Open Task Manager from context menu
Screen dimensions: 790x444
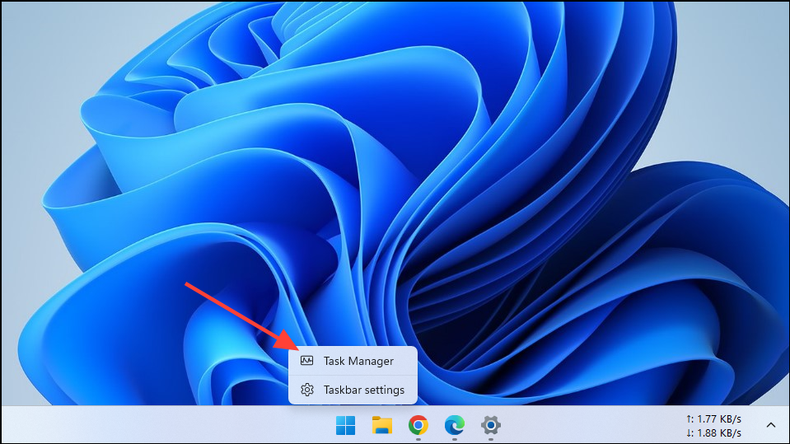coord(353,361)
